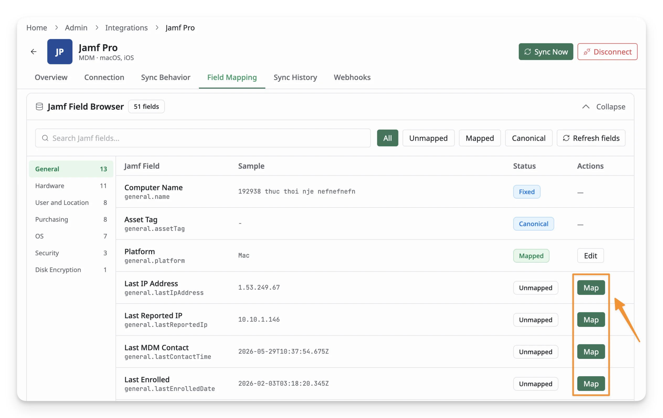Show all fields with the All filter
The image size is (663, 418).
coord(388,138)
